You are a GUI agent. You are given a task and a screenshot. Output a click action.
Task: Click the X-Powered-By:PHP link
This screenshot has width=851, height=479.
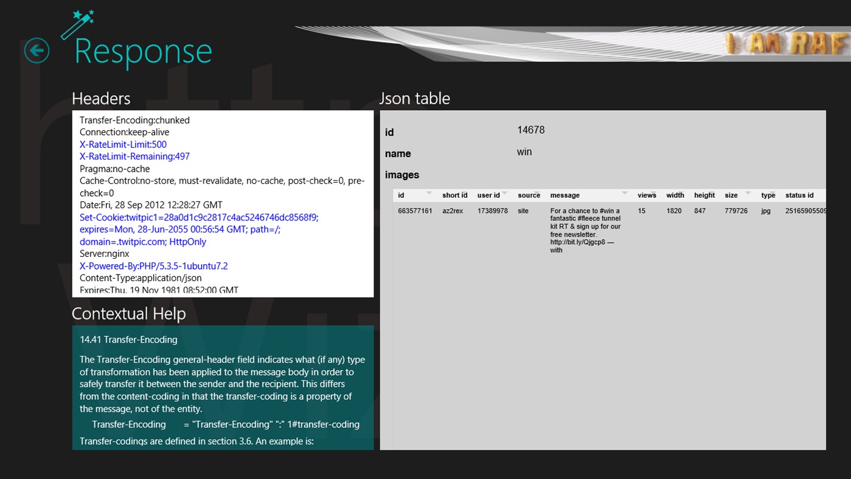153,266
